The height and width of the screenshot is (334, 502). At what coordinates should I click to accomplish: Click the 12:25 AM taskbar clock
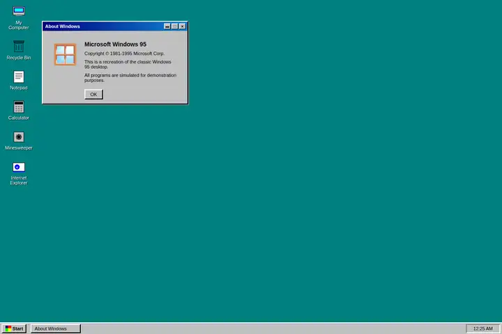click(x=482, y=328)
